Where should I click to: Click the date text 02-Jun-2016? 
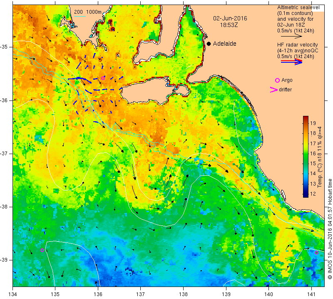click(x=230, y=18)
